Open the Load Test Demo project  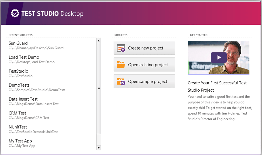[x=24, y=57]
